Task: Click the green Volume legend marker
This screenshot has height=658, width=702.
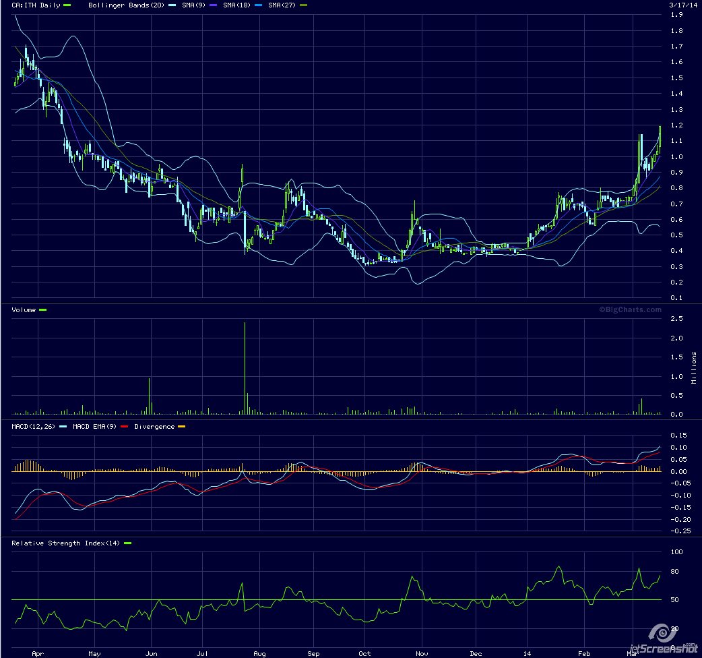Action: (x=43, y=310)
